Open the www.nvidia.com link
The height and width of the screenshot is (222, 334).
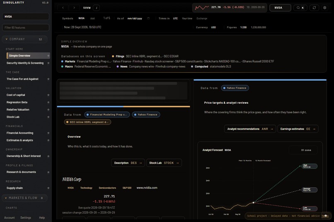coord(147,188)
